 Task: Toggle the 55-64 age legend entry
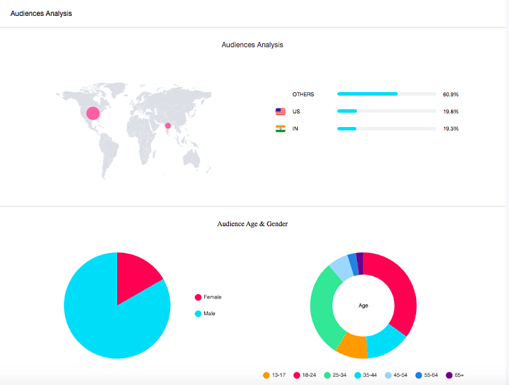pos(426,375)
